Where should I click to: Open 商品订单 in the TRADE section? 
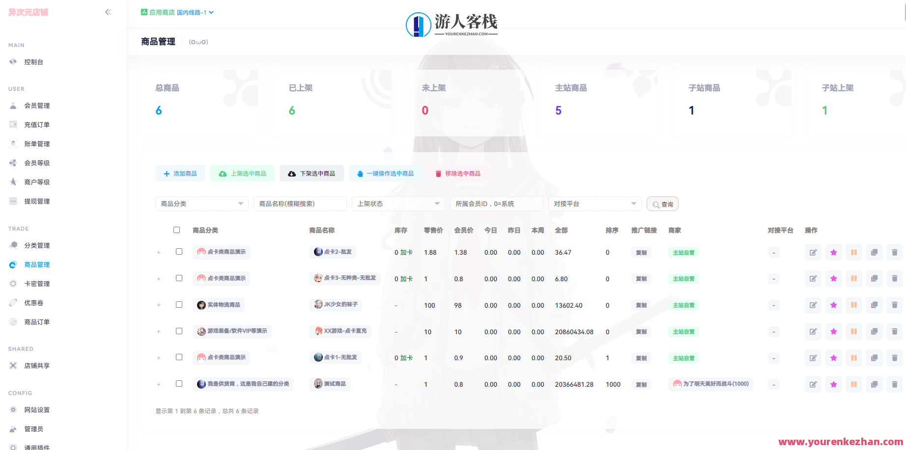click(36, 321)
